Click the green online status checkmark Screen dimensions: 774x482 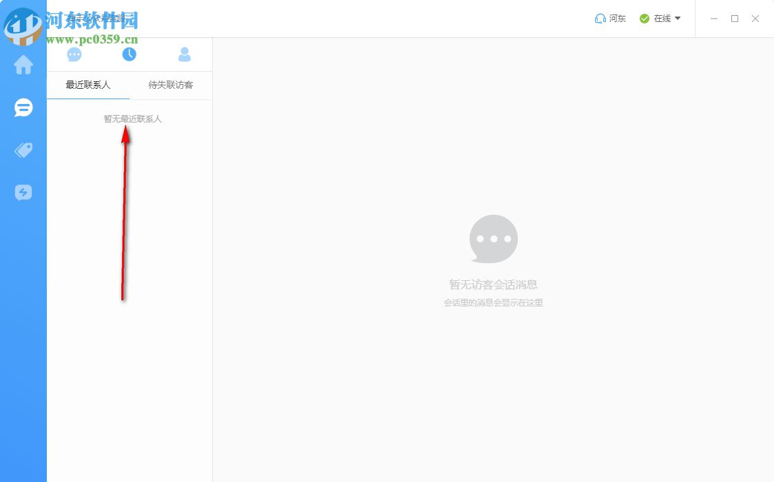(x=643, y=19)
